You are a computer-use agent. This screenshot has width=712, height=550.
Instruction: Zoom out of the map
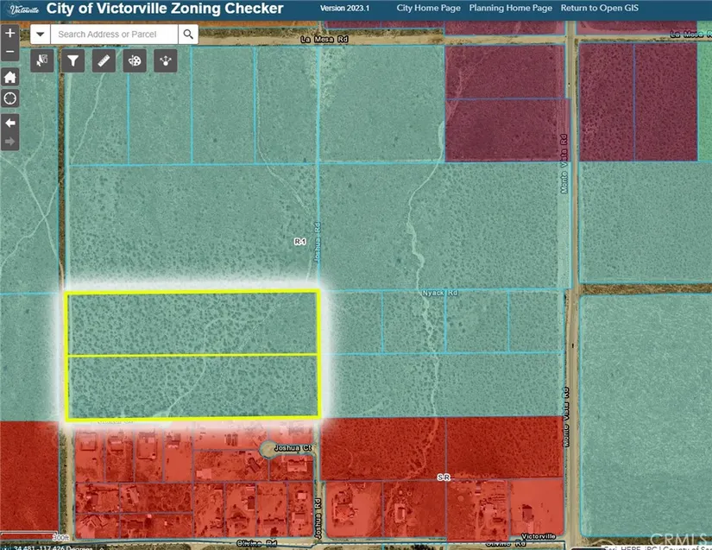[10, 52]
